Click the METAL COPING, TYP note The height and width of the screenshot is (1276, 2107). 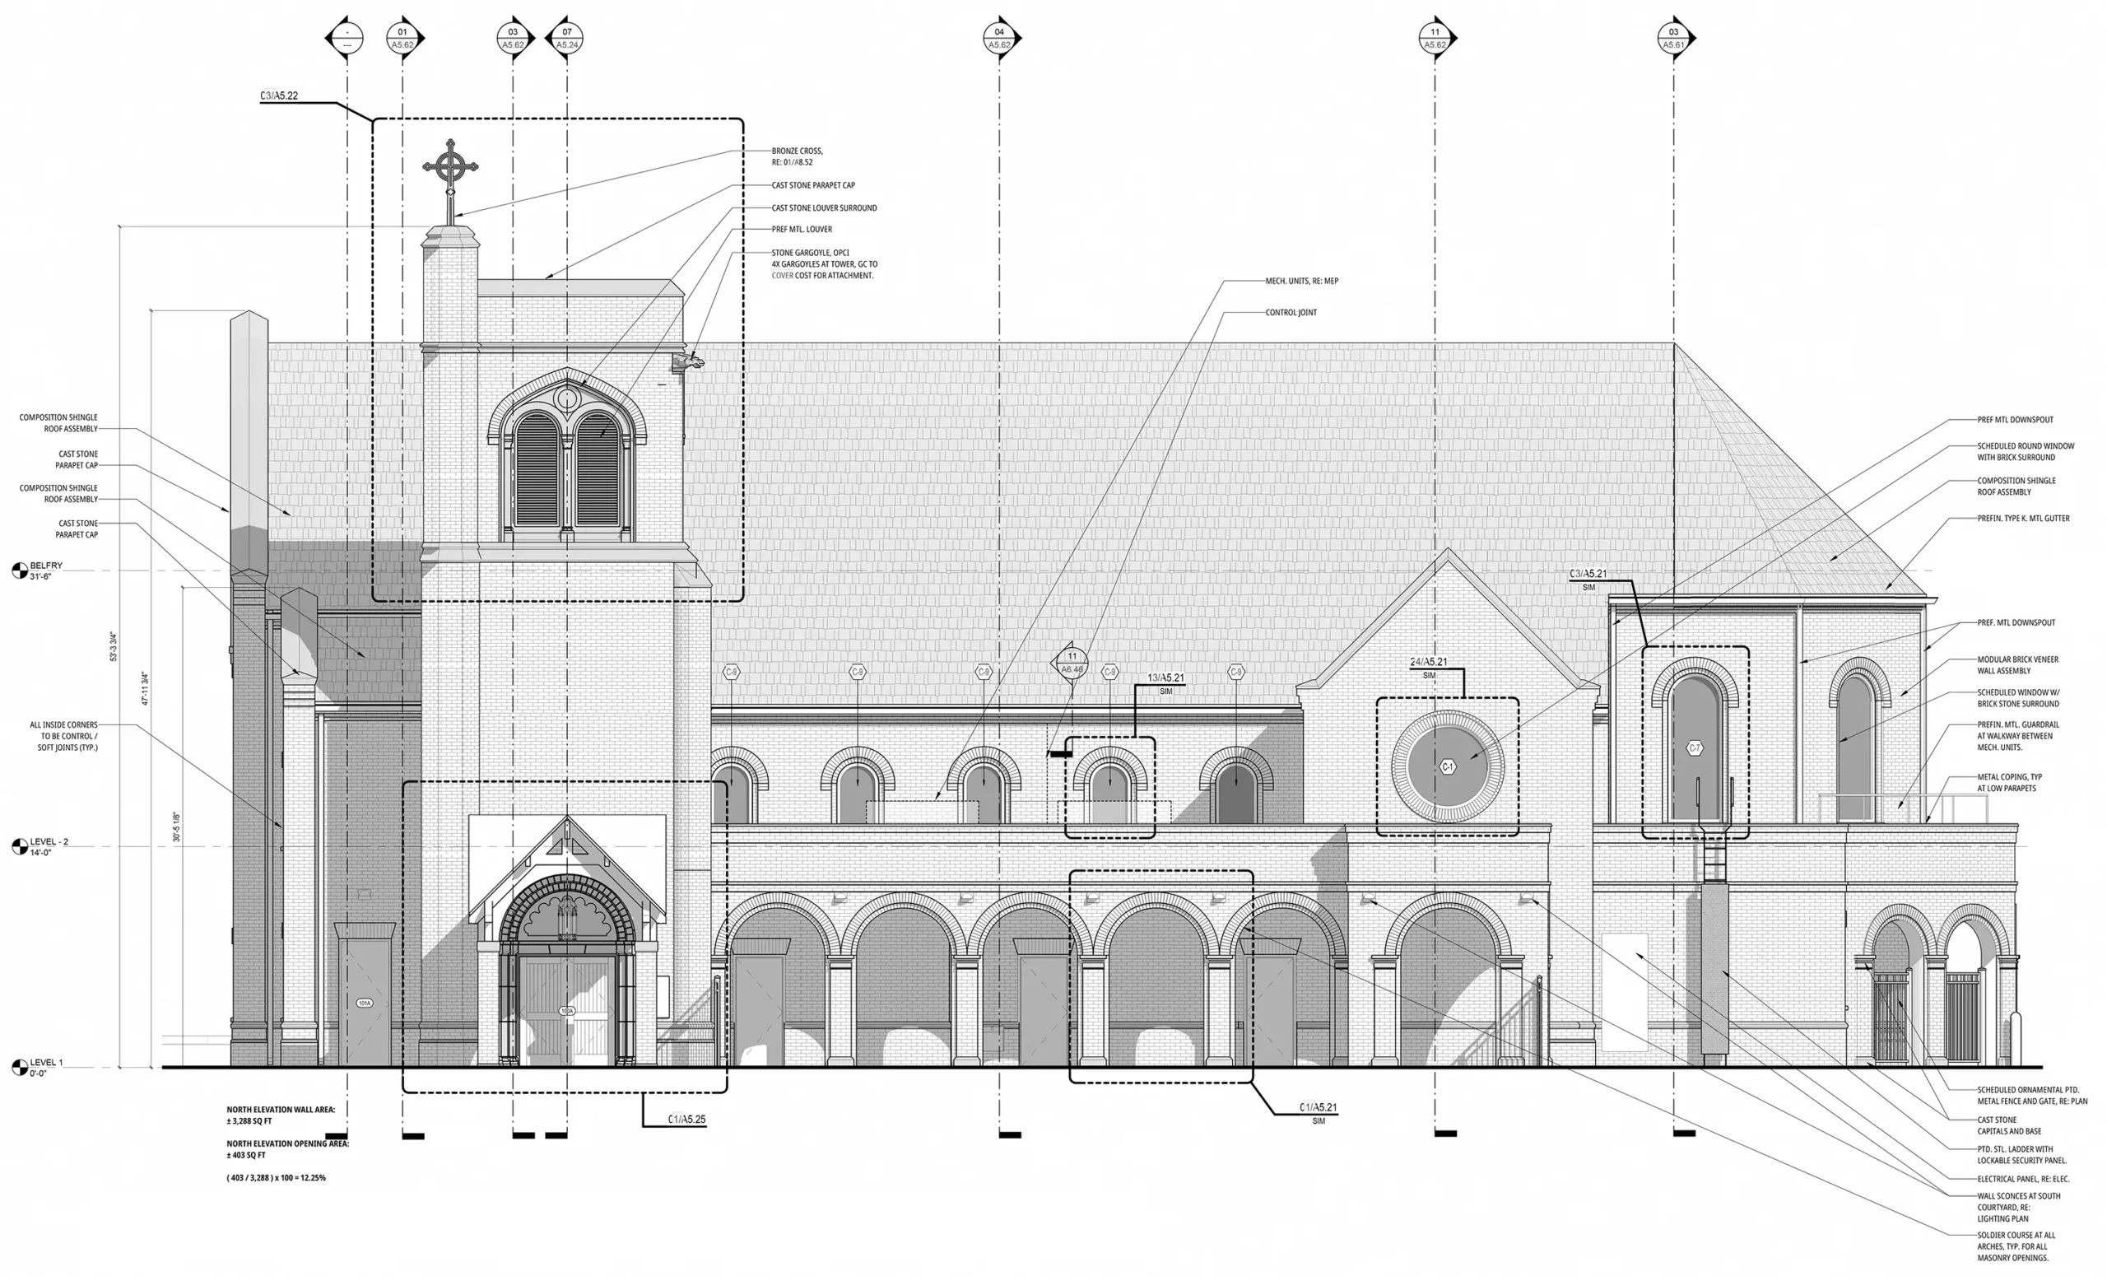coord(2010,783)
